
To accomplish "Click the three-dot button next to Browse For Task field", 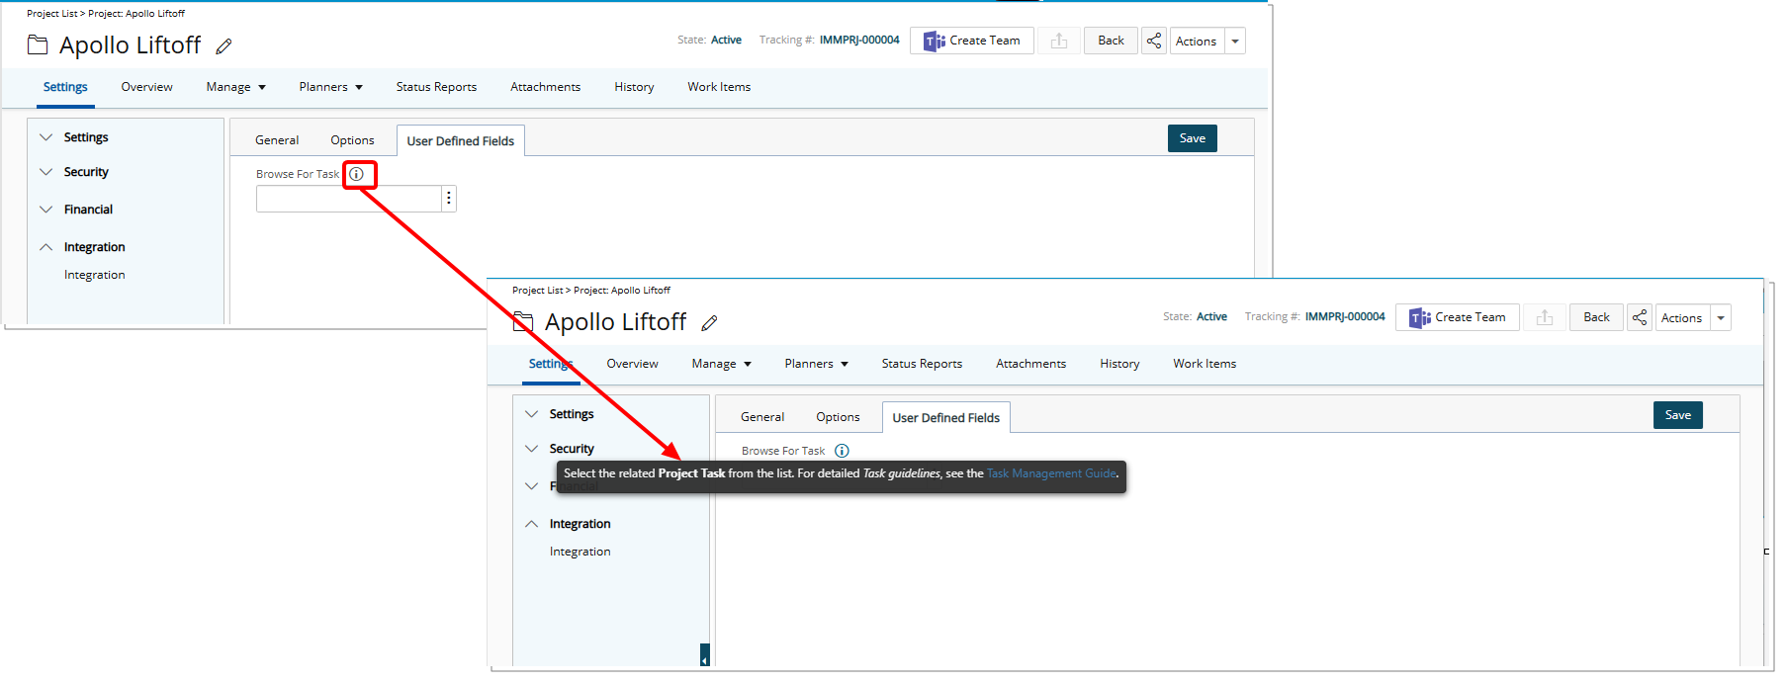I will click(x=449, y=199).
